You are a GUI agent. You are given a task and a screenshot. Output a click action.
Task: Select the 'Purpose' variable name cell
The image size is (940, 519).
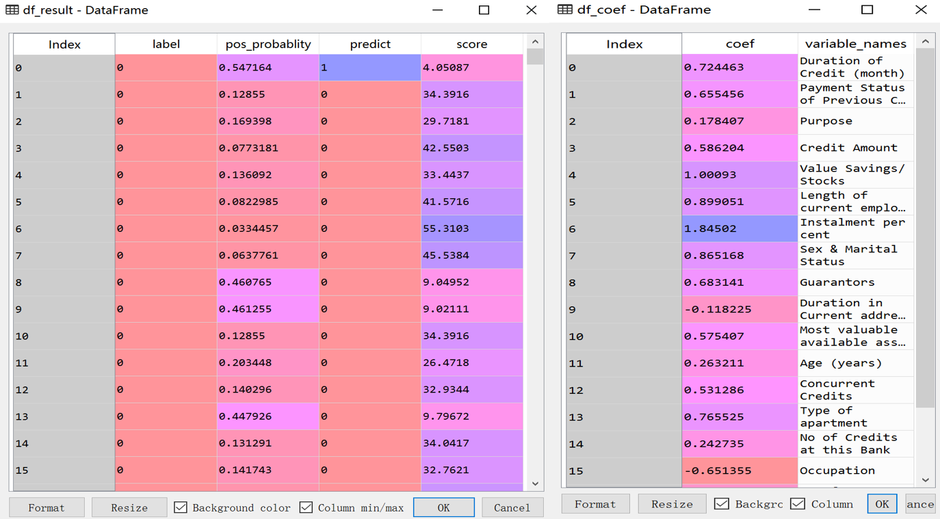coord(855,121)
